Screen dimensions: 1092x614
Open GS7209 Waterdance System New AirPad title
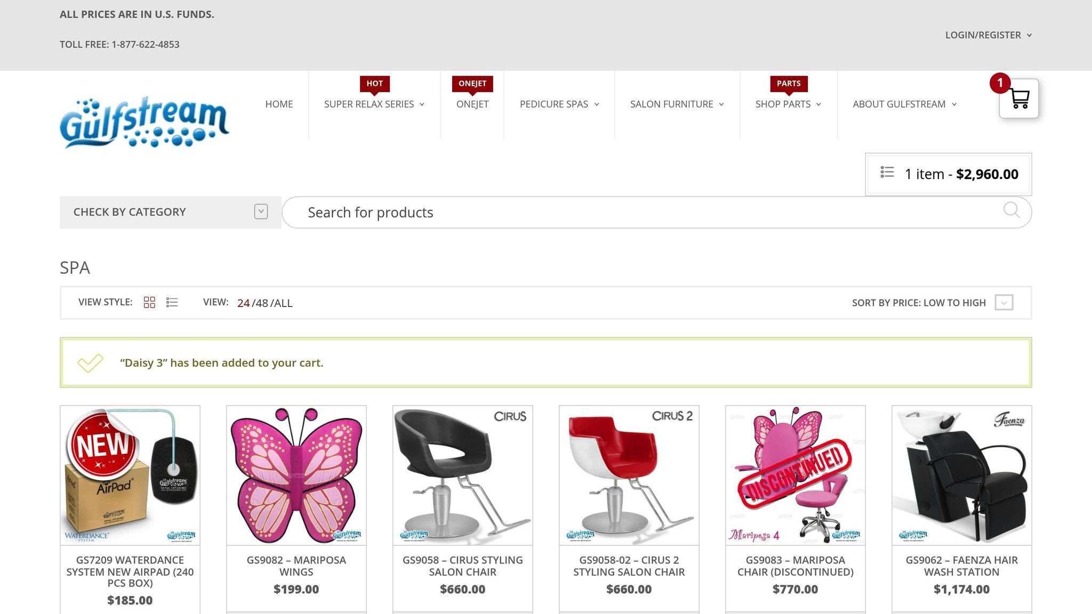tap(130, 571)
